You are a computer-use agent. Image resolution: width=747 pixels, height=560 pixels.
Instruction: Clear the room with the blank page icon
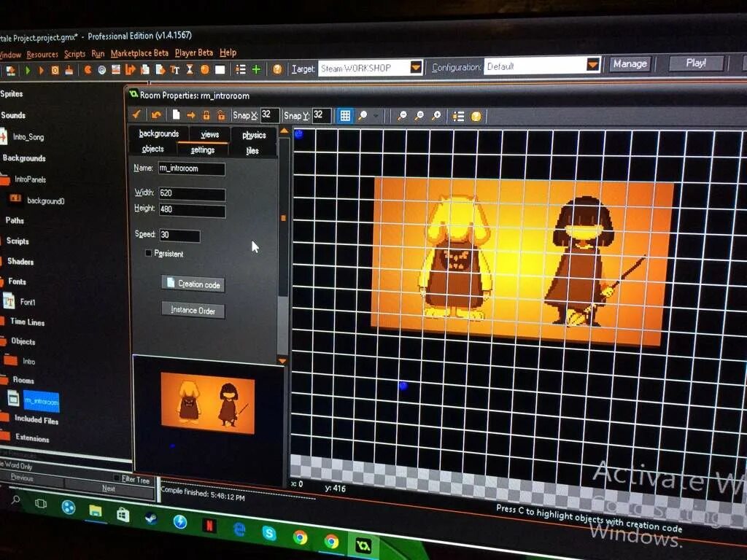(x=176, y=114)
